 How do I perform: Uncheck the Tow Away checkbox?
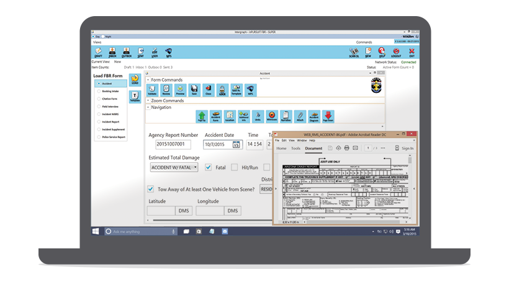[x=151, y=189]
